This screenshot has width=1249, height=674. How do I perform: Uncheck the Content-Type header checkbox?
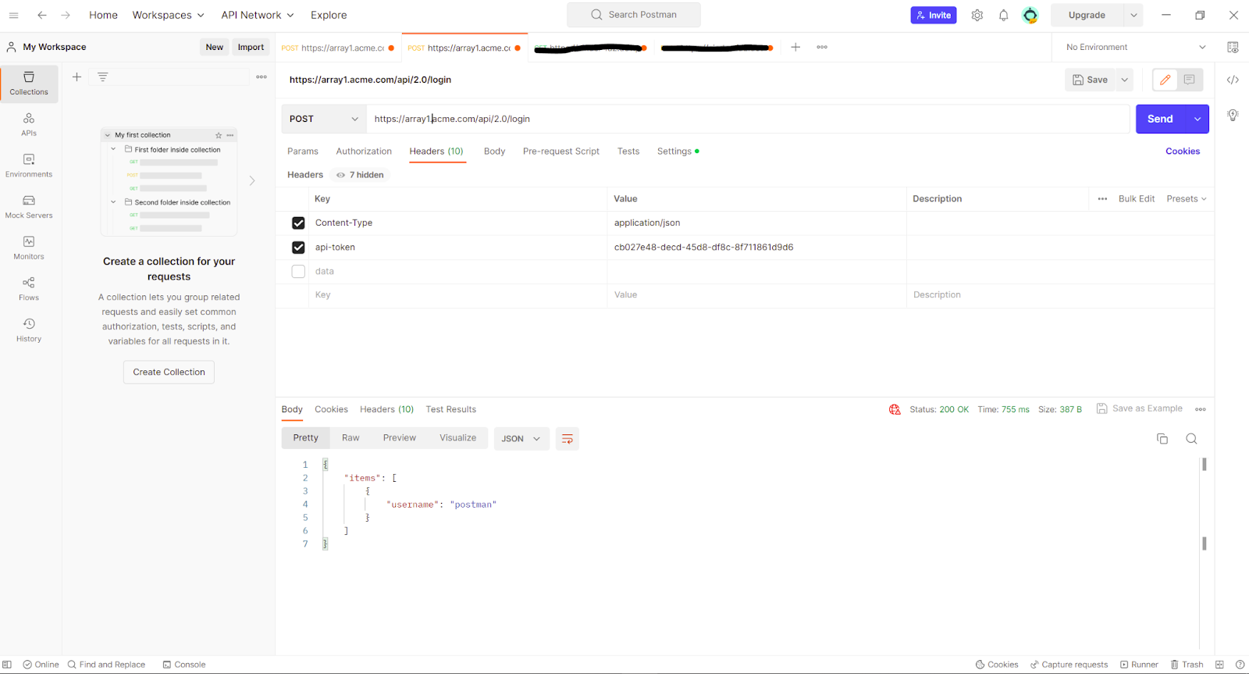tap(298, 223)
